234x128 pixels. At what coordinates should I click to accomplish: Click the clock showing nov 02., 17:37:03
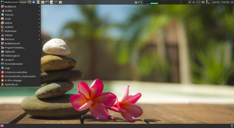point(221,2)
